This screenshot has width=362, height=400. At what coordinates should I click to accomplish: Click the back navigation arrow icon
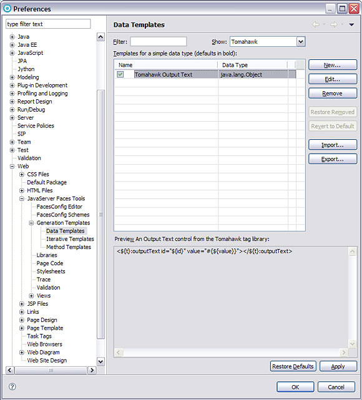[316, 24]
